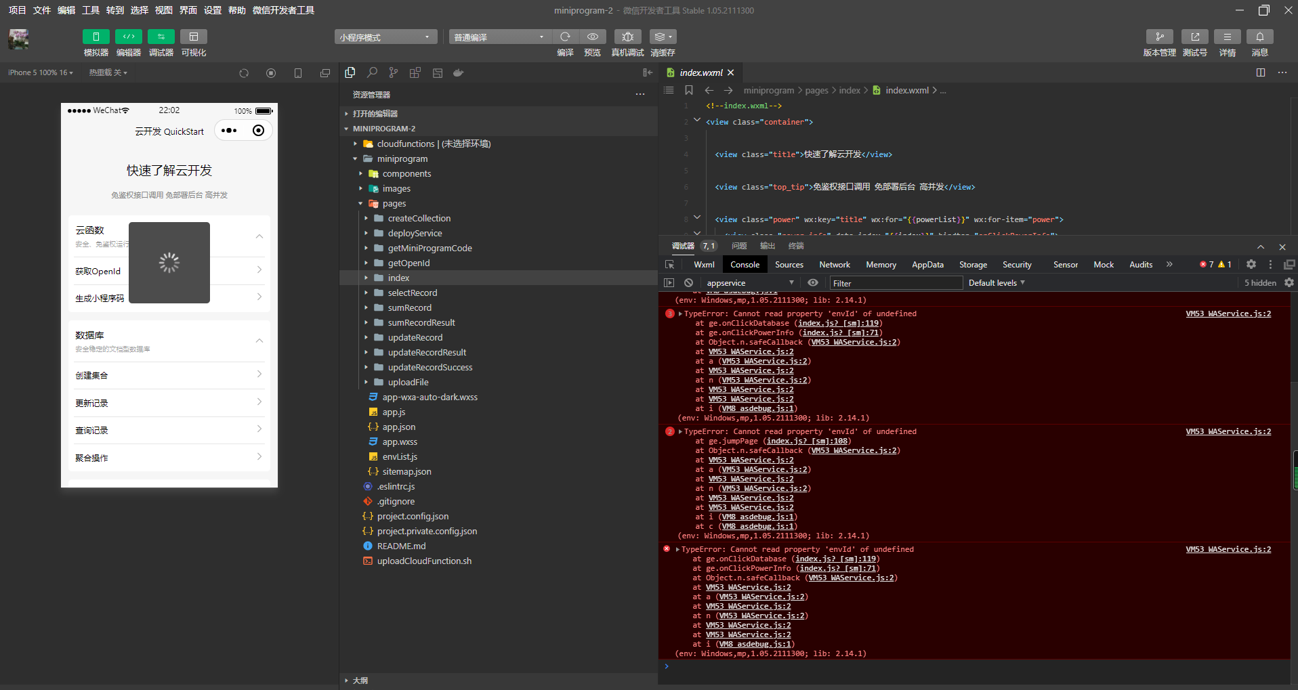Open project Details (详情)
This screenshot has width=1298, height=690.
pos(1227,37)
